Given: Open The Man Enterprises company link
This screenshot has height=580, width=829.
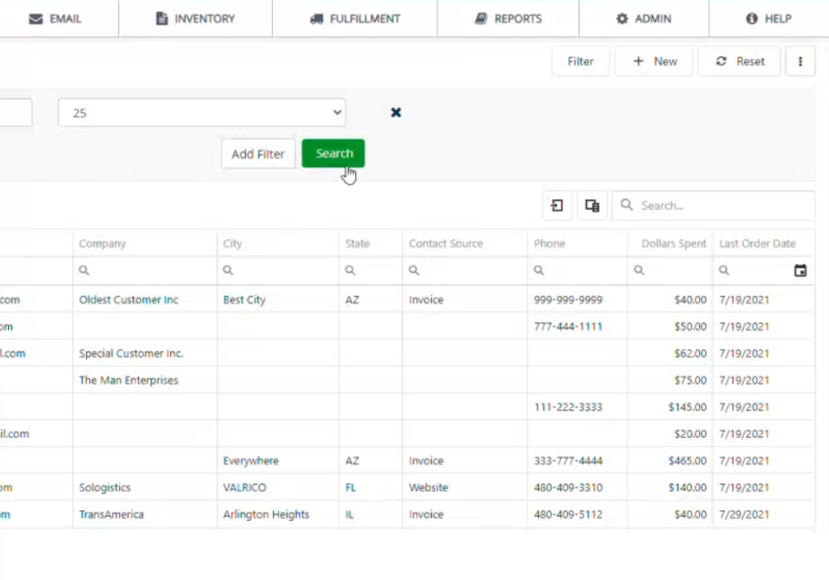Looking at the screenshot, I should (129, 380).
